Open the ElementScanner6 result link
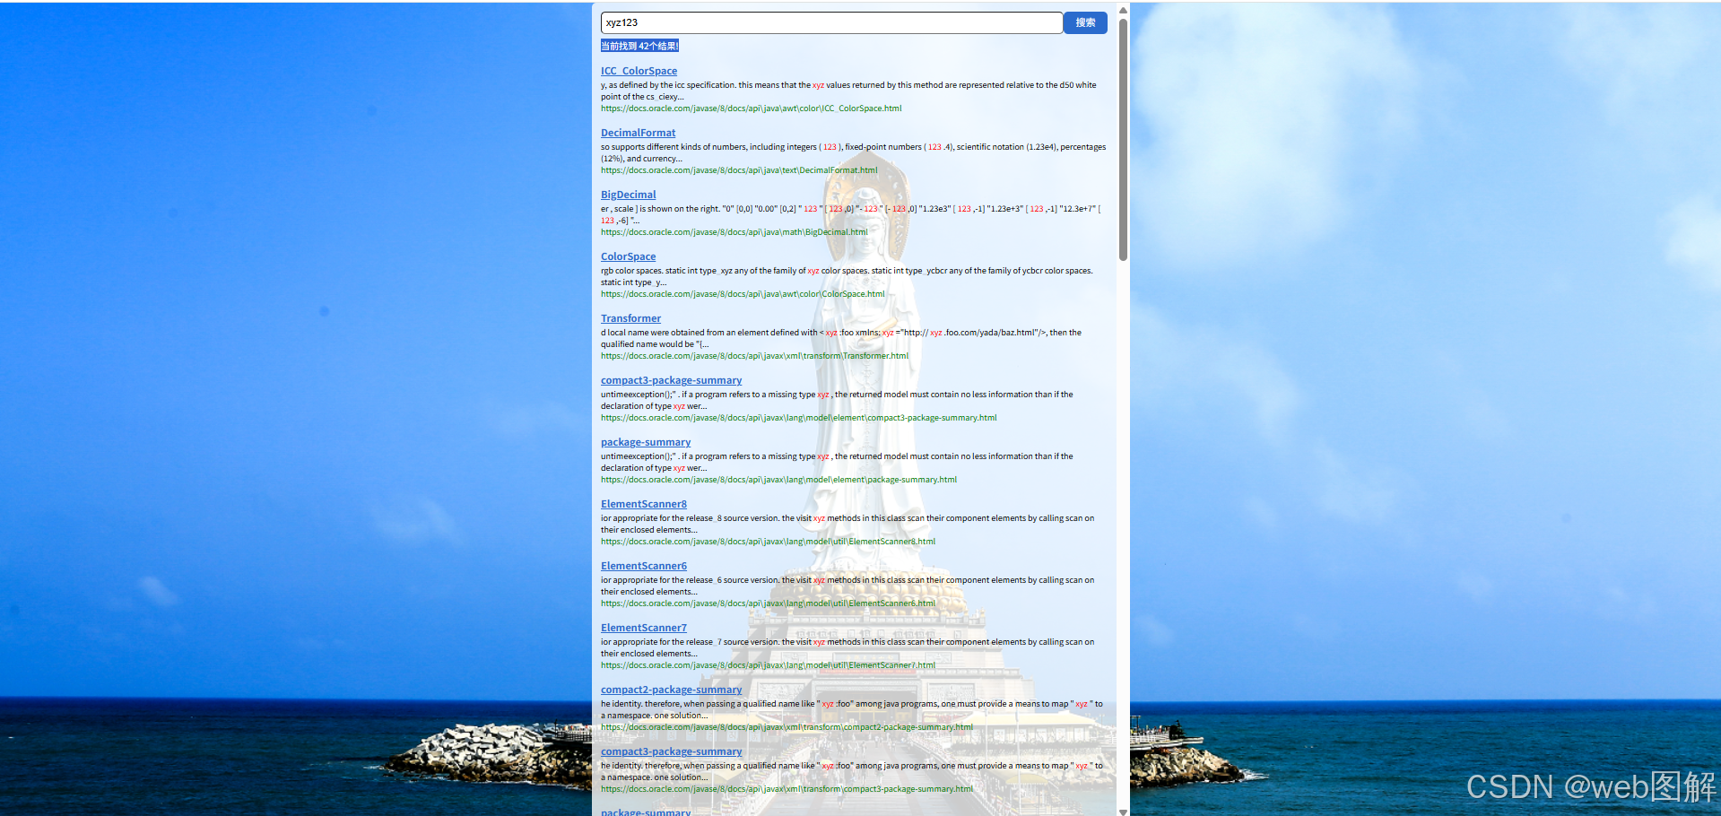 [643, 566]
